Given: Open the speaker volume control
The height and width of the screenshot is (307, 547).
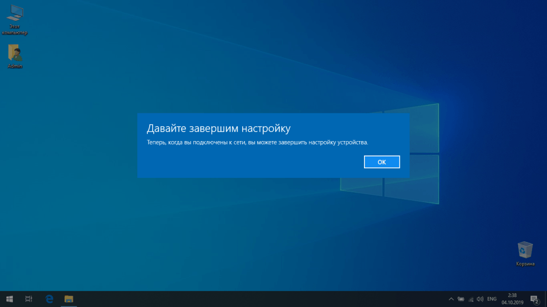Looking at the screenshot, I should pos(480,299).
